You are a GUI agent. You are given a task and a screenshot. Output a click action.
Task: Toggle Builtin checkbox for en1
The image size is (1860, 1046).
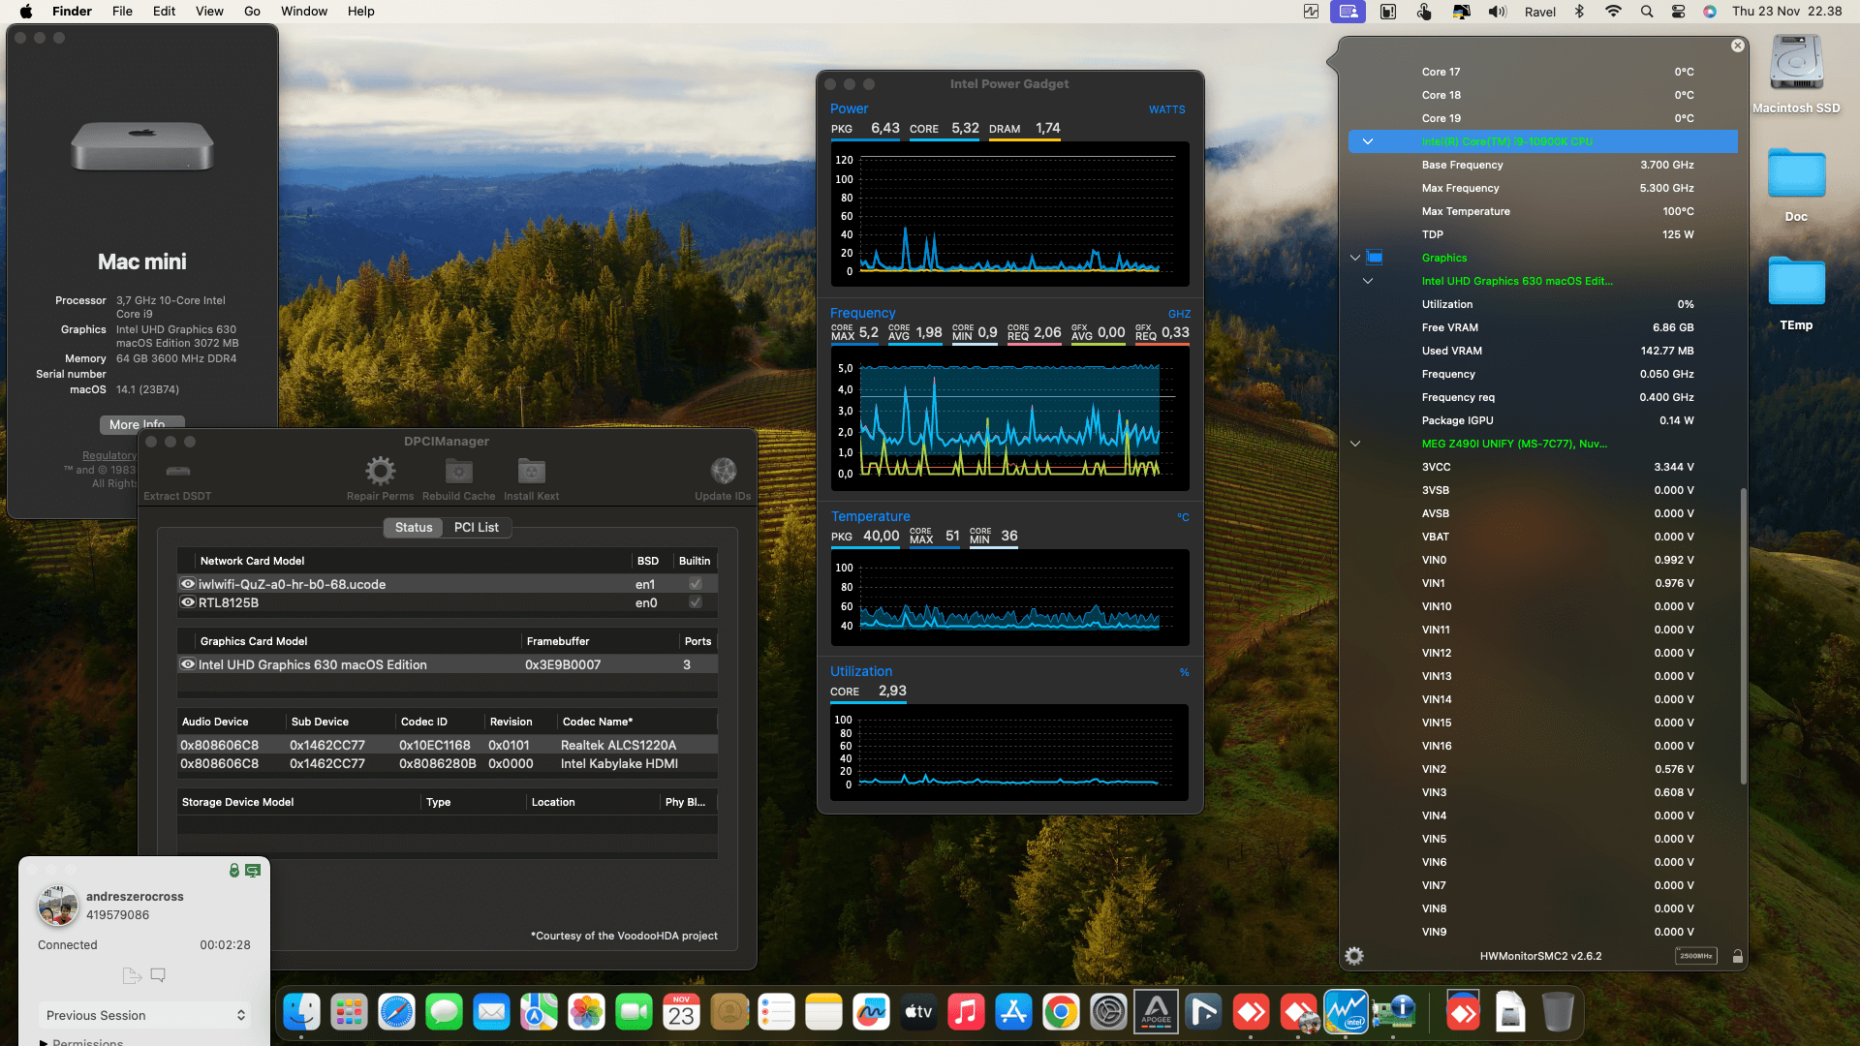pos(695,584)
